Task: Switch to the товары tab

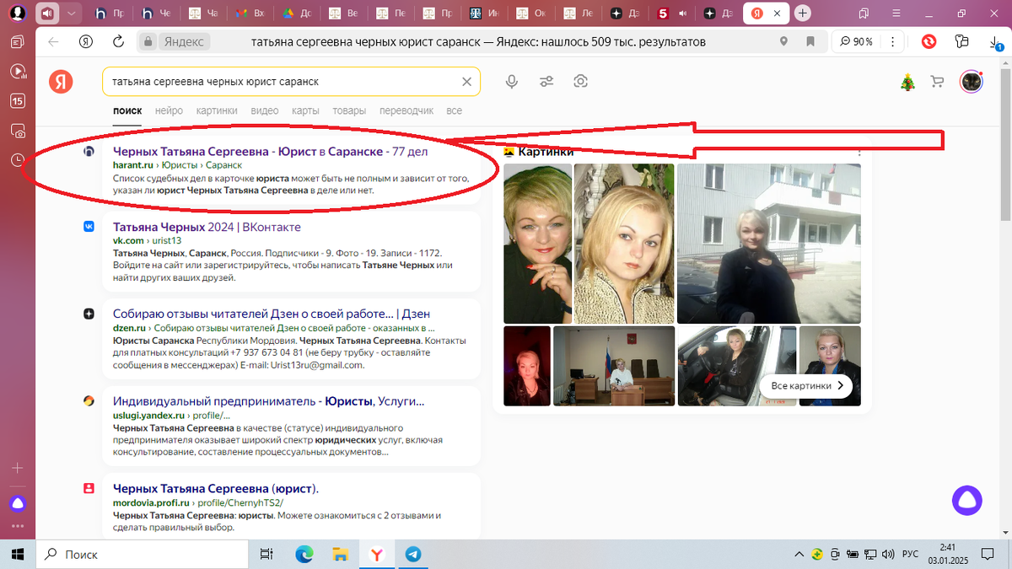Action: click(349, 110)
